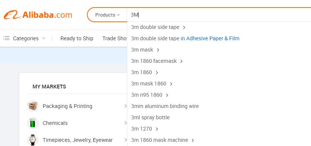Select the 3mm aluminum binding wire suggestion
The image size is (311, 146).
165,106
